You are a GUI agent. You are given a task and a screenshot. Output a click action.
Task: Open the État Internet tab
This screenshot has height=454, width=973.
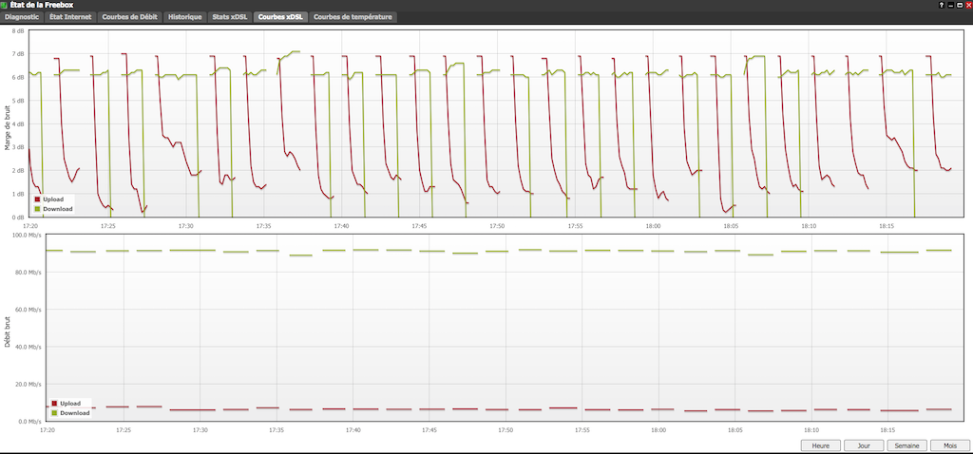coord(71,17)
